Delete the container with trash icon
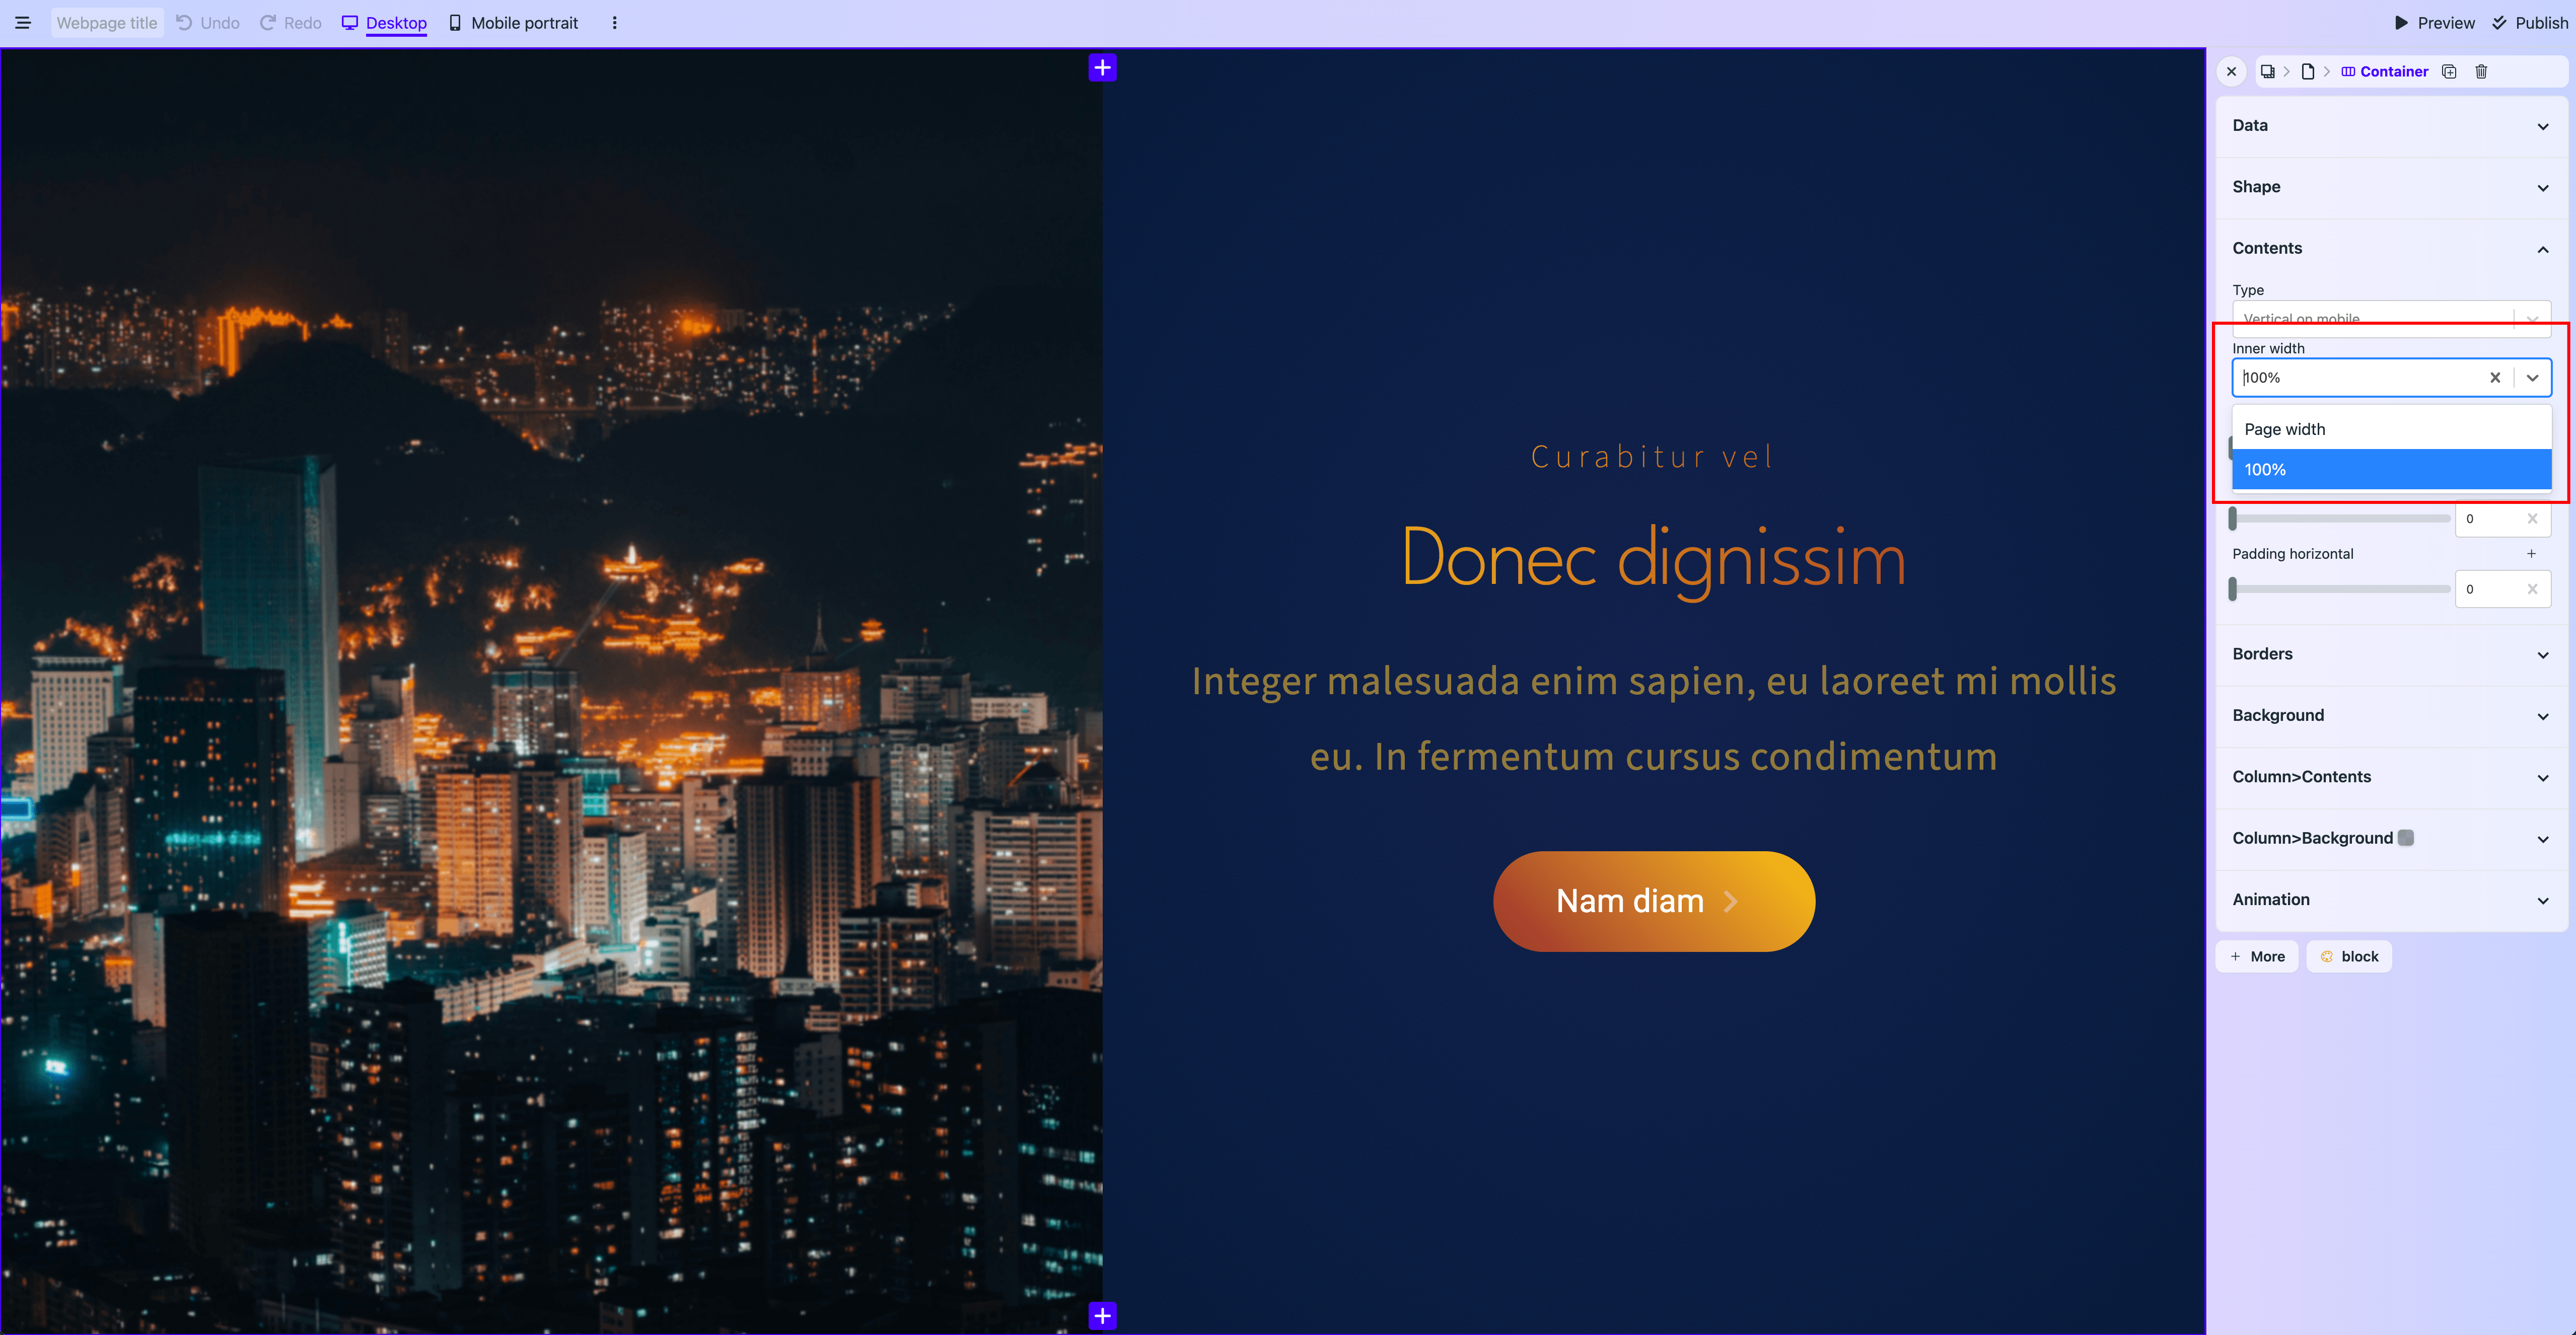This screenshot has height=1335, width=2576. coord(2481,71)
